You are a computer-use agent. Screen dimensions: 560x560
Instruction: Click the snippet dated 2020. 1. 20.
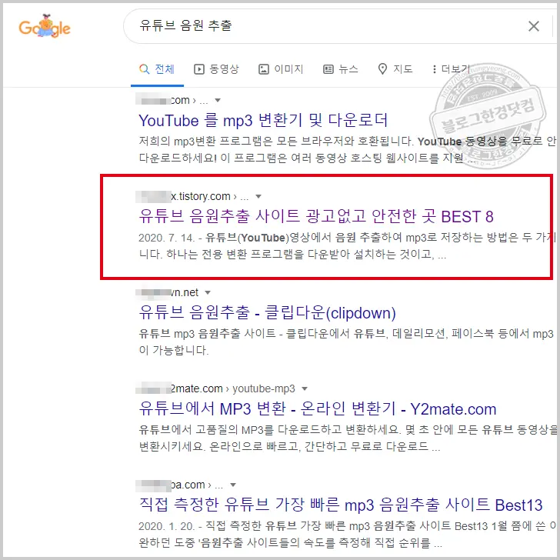348,535
